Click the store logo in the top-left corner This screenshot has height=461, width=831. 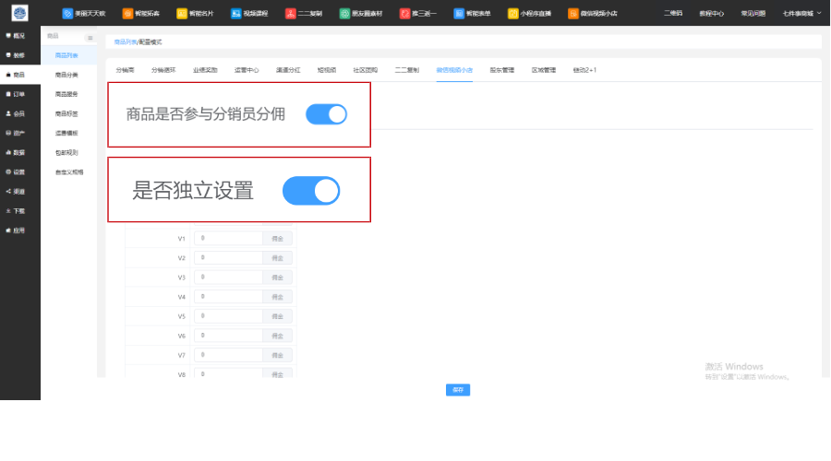pos(19,13)
